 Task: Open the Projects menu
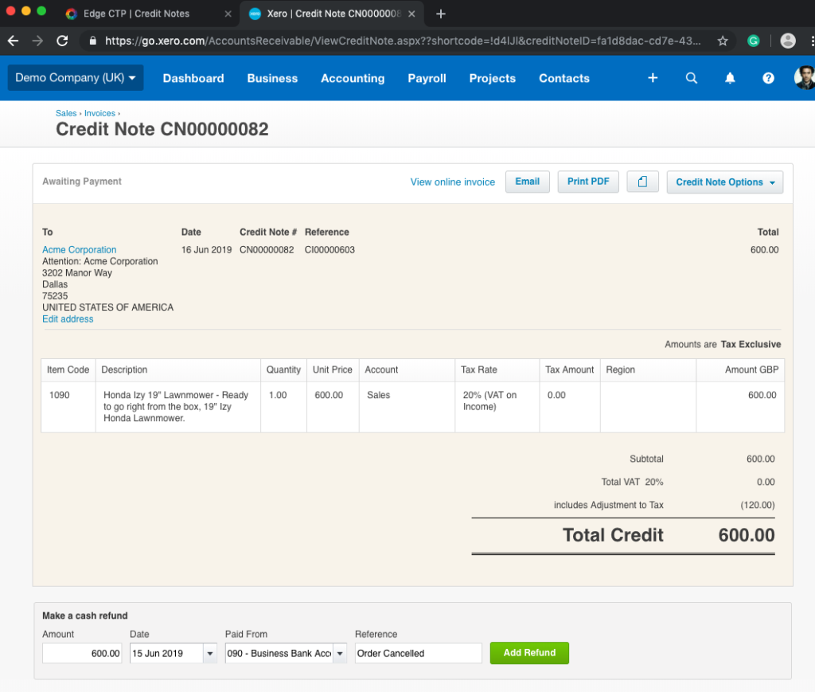[x=492, y=79]
